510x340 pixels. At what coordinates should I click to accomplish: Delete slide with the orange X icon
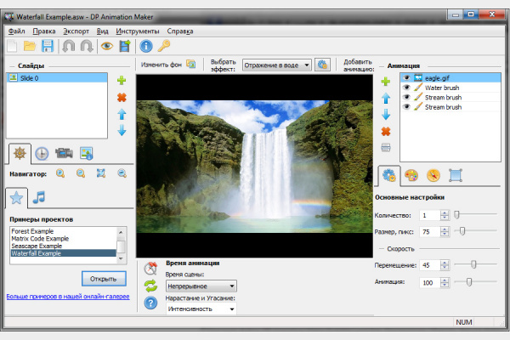point(122,97)
